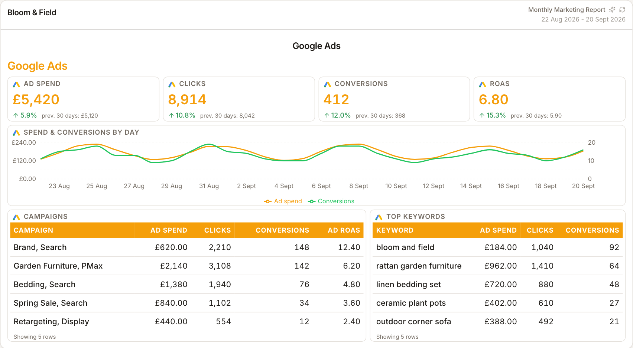The width and height of the screenshot is (633, 348).
Task: Click the green up arrow next to 15.3%
Action: click(x=482, y=115)
